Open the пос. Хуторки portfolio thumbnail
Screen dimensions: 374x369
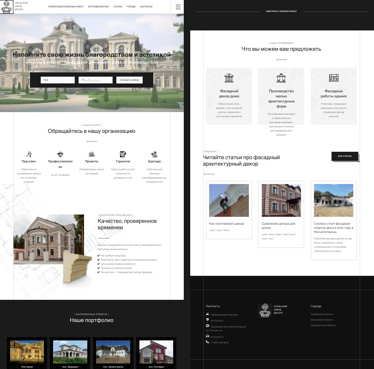coord(156,353)
